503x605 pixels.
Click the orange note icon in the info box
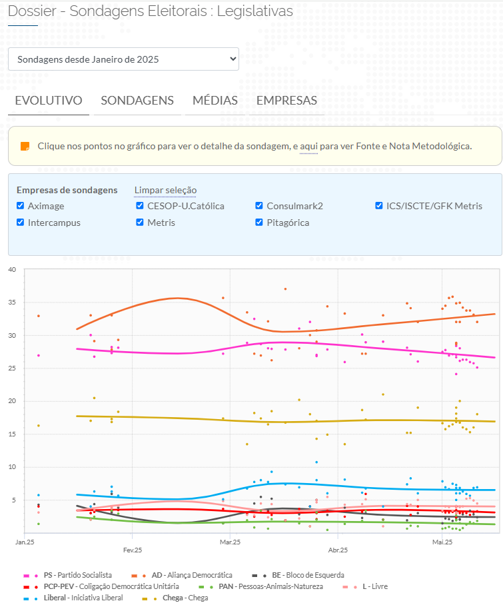pyautogui.click(x=25, y=146)
